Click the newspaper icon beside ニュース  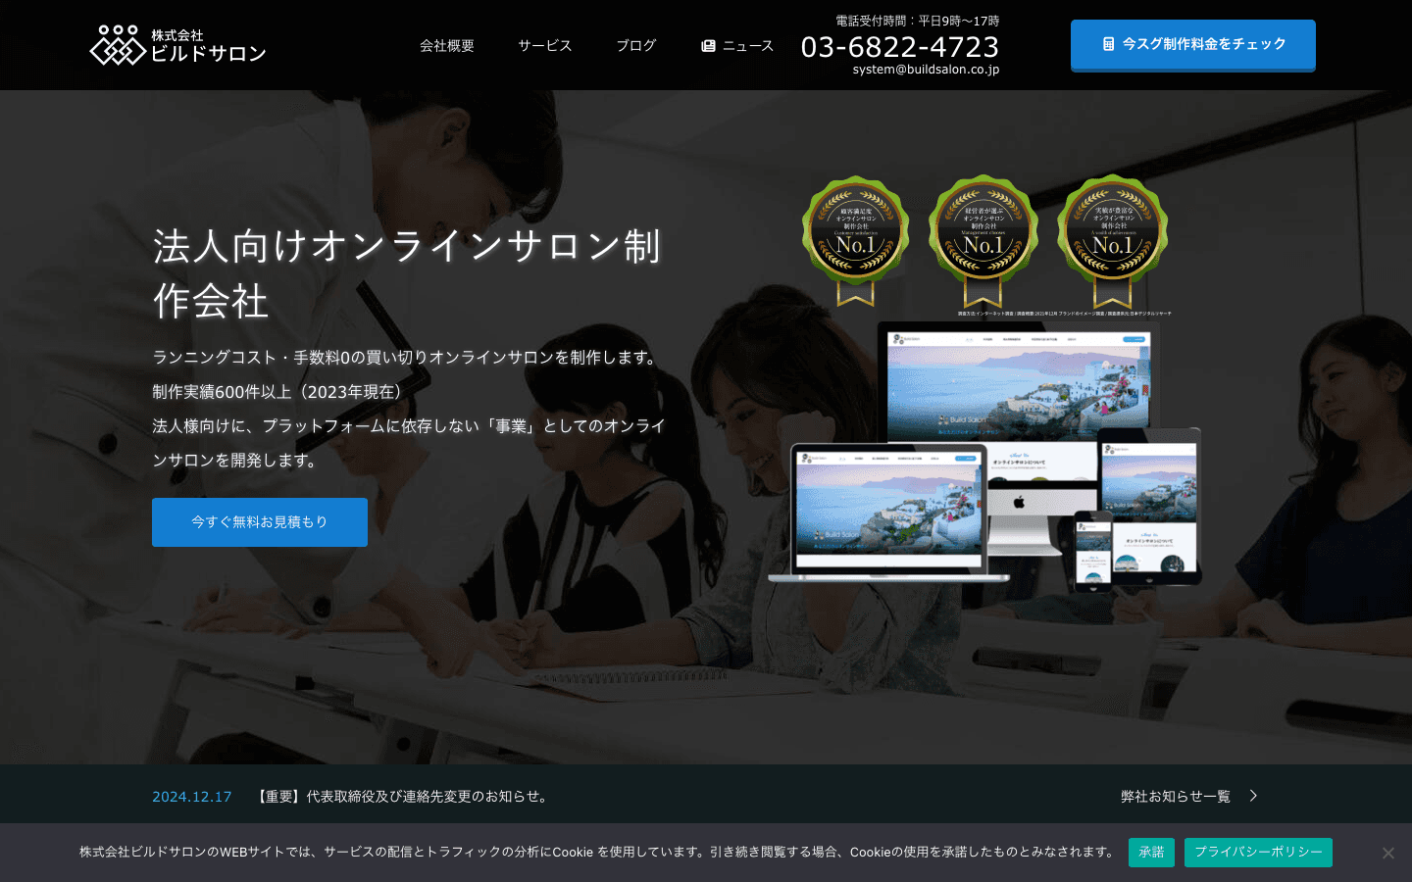[x=708, y=46]
